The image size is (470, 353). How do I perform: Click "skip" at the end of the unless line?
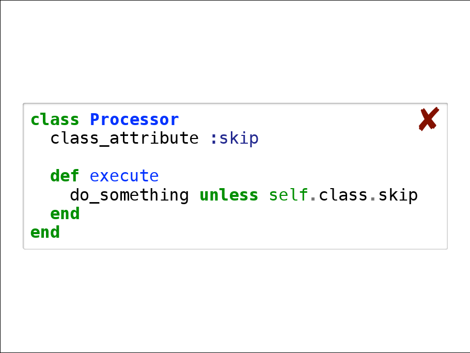tap(398, 195)
